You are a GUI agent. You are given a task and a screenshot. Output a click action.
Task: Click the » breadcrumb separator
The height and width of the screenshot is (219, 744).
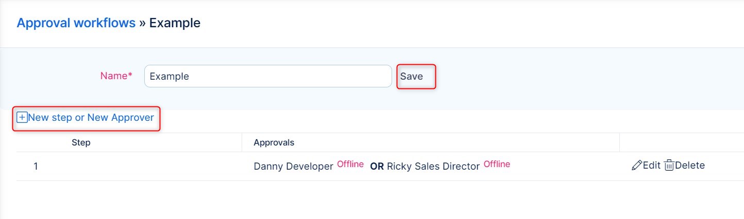[142, 23]
